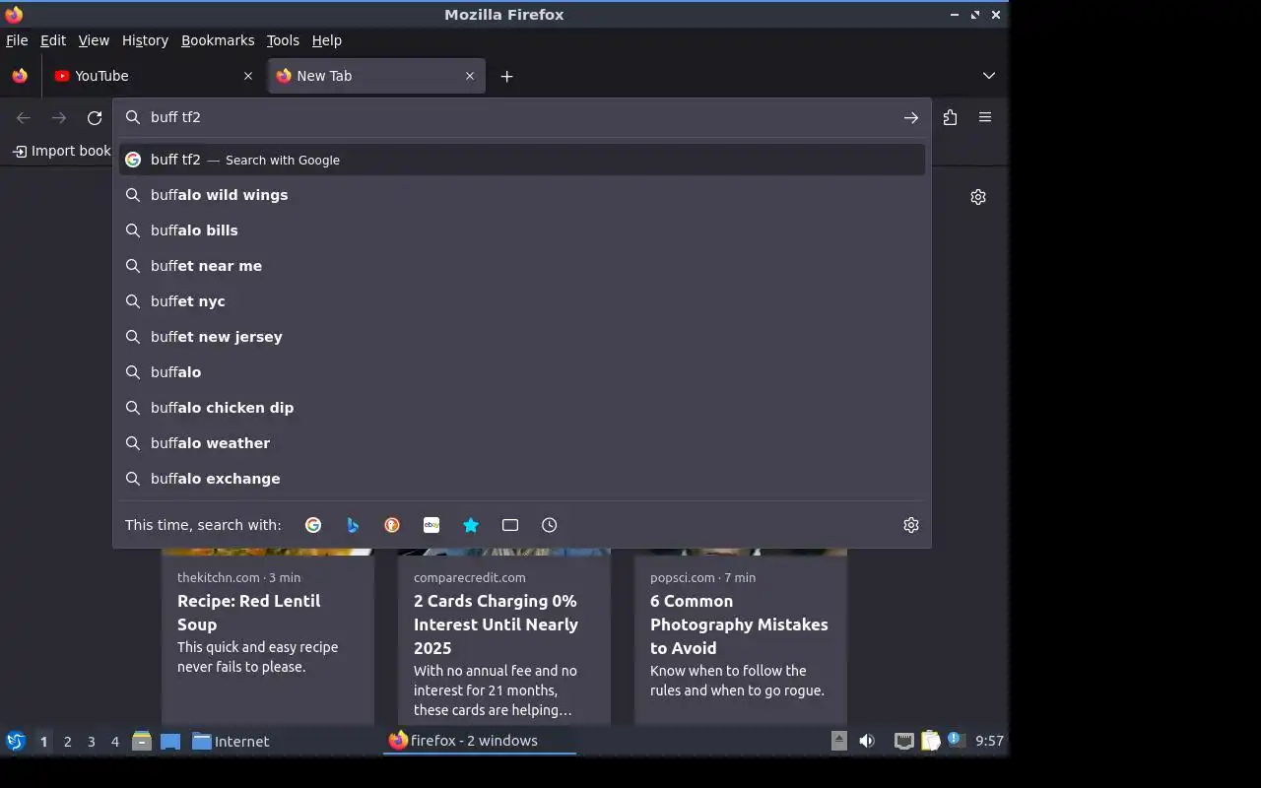Viewport: 1261px width, 788px height.
Task: Select the 'buffalo weather' suggestion
Action: 522,443
